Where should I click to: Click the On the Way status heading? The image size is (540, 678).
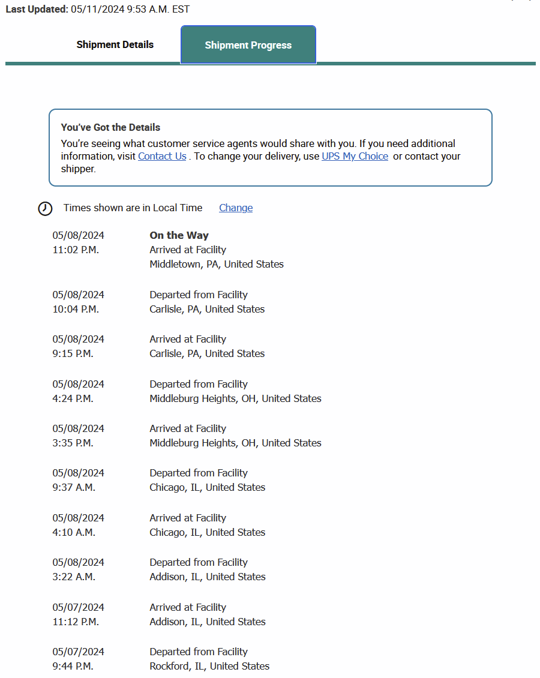(x=179, y=235)
